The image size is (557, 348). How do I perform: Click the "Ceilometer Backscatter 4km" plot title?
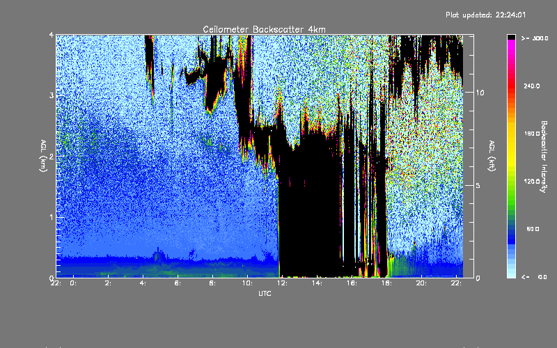[264, 29]
